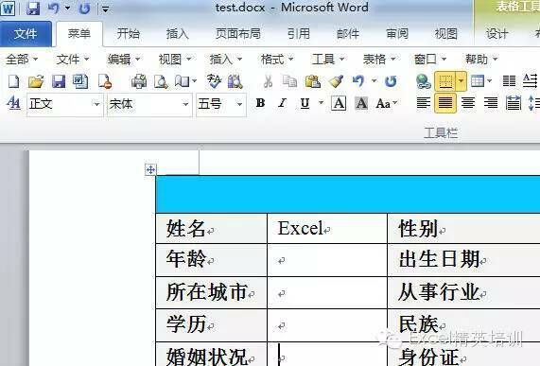
Task: Open the 五号 font size dropdown
Action: [x=239, y=104]
